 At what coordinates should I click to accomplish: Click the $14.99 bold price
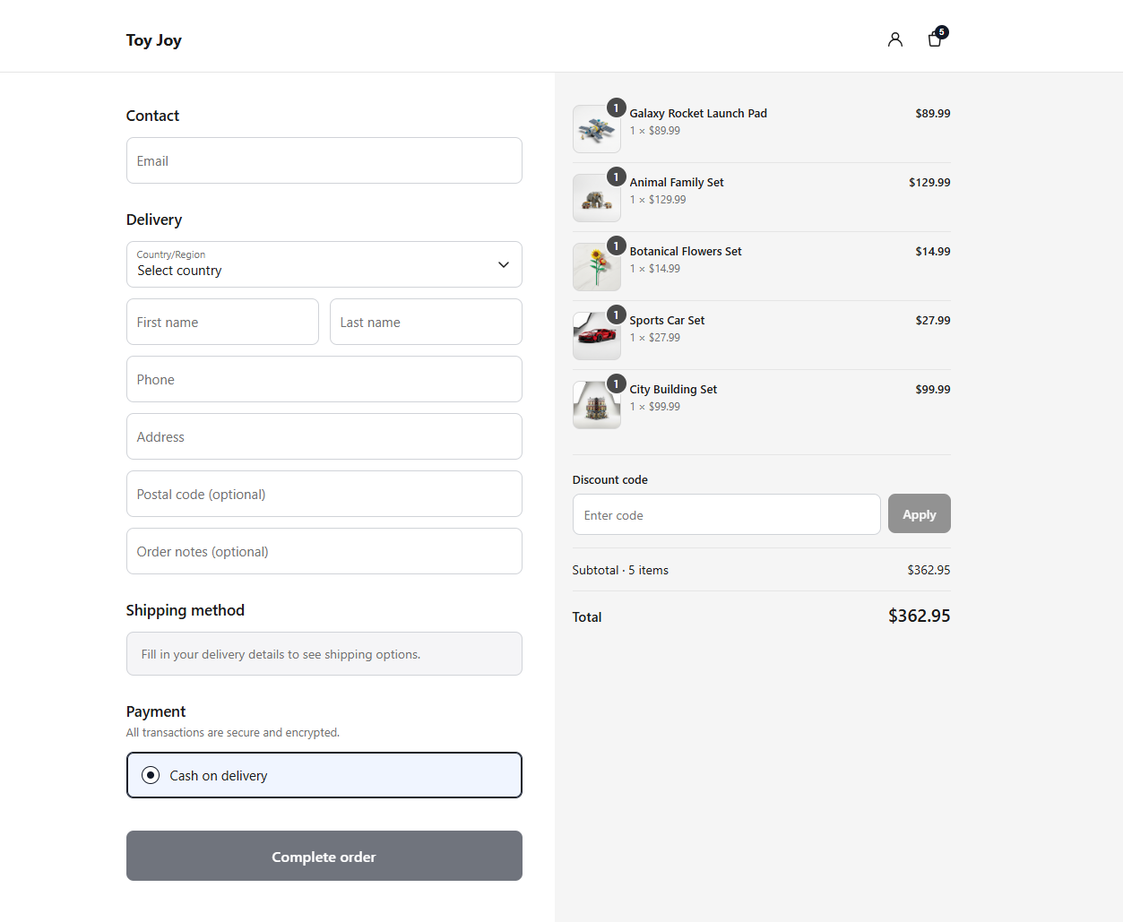tap(932, 251)
